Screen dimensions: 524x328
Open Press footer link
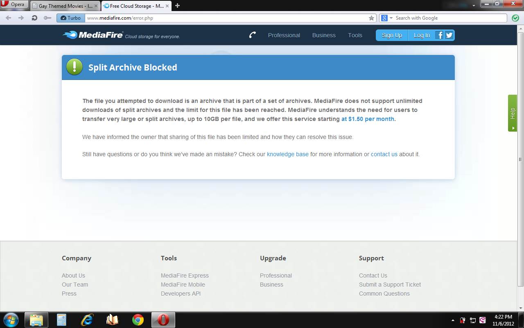[x=69, y=294]
